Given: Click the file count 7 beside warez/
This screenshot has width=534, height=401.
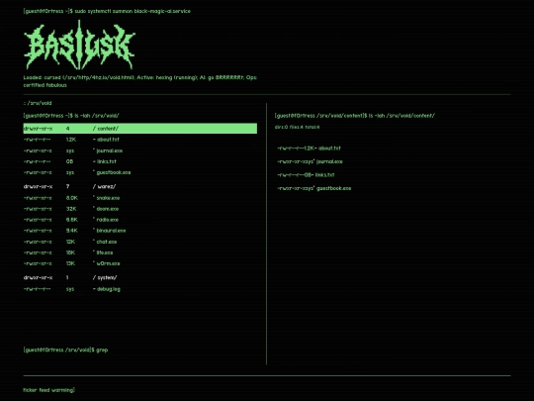Looking at the screenshot, I should point(68,186).
